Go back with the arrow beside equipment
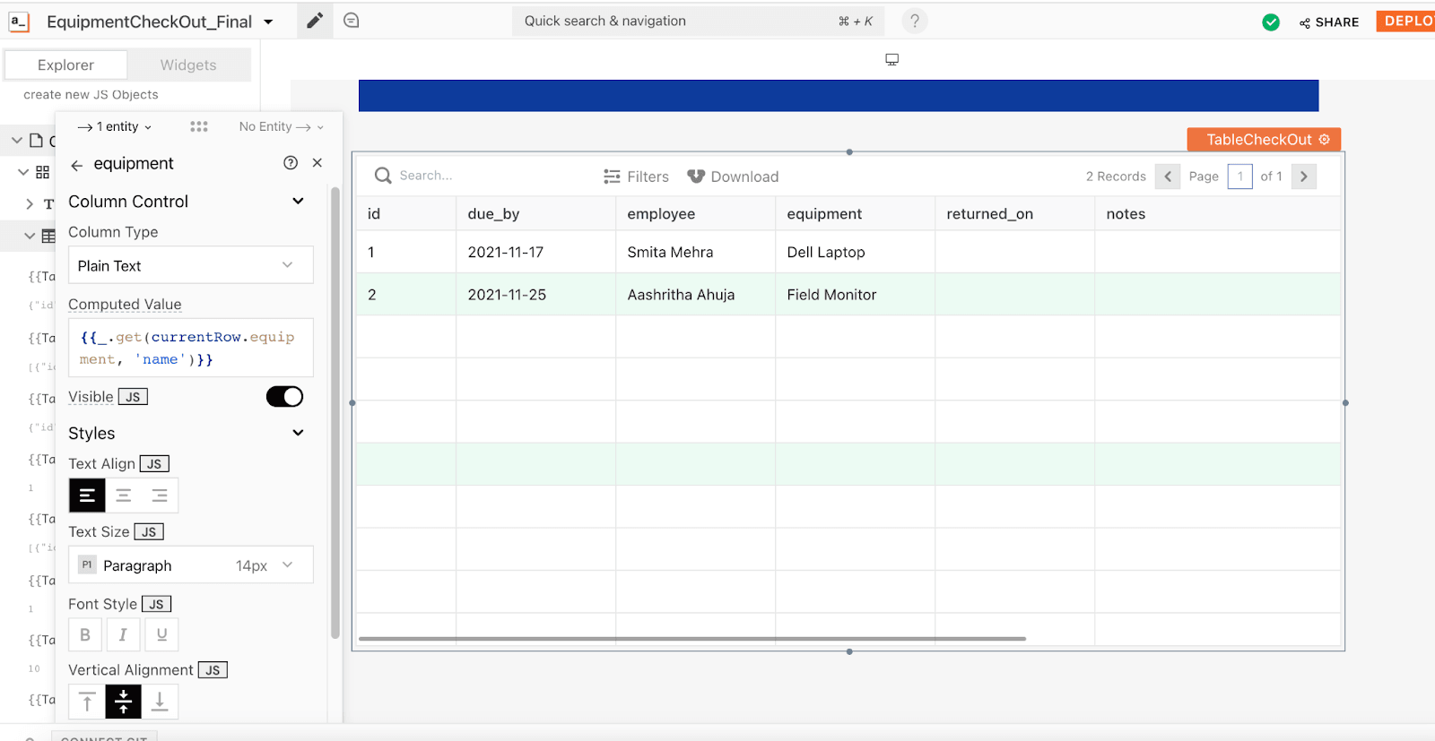Viewport: 1435px width, 741px height. point(77,165)
